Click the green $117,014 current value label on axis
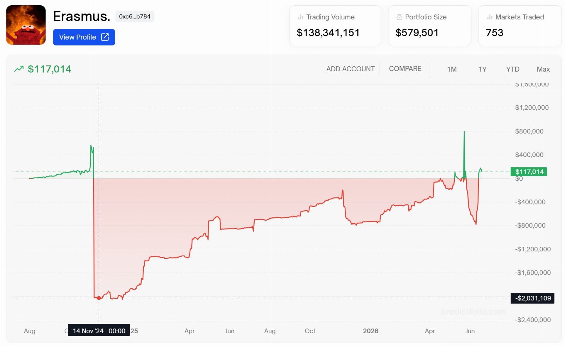Screen dimensions: 565x346 coord(529,172)
